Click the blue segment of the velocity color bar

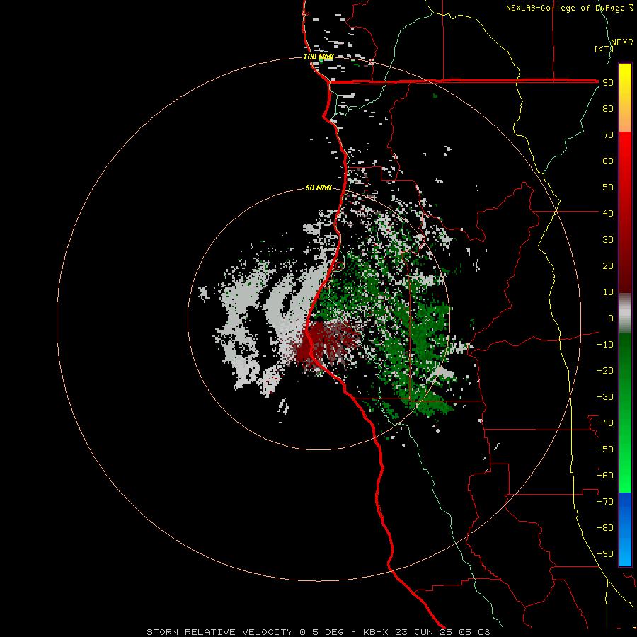tap(625, 529)
